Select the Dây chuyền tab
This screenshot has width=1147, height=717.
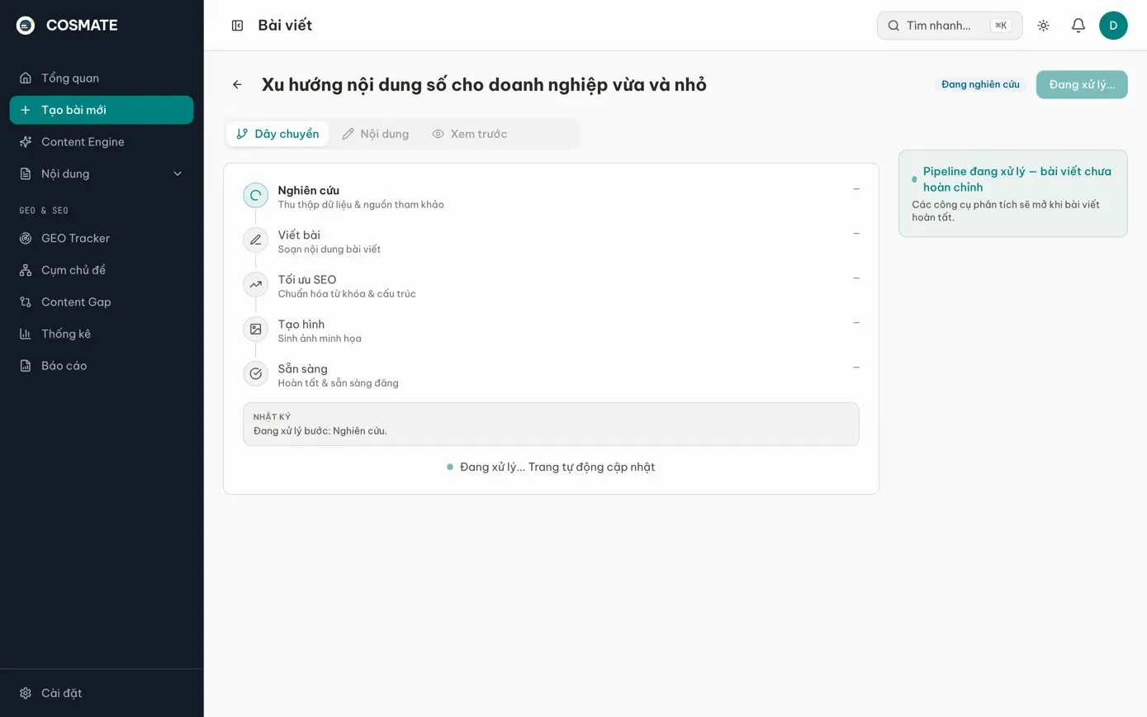277,134
